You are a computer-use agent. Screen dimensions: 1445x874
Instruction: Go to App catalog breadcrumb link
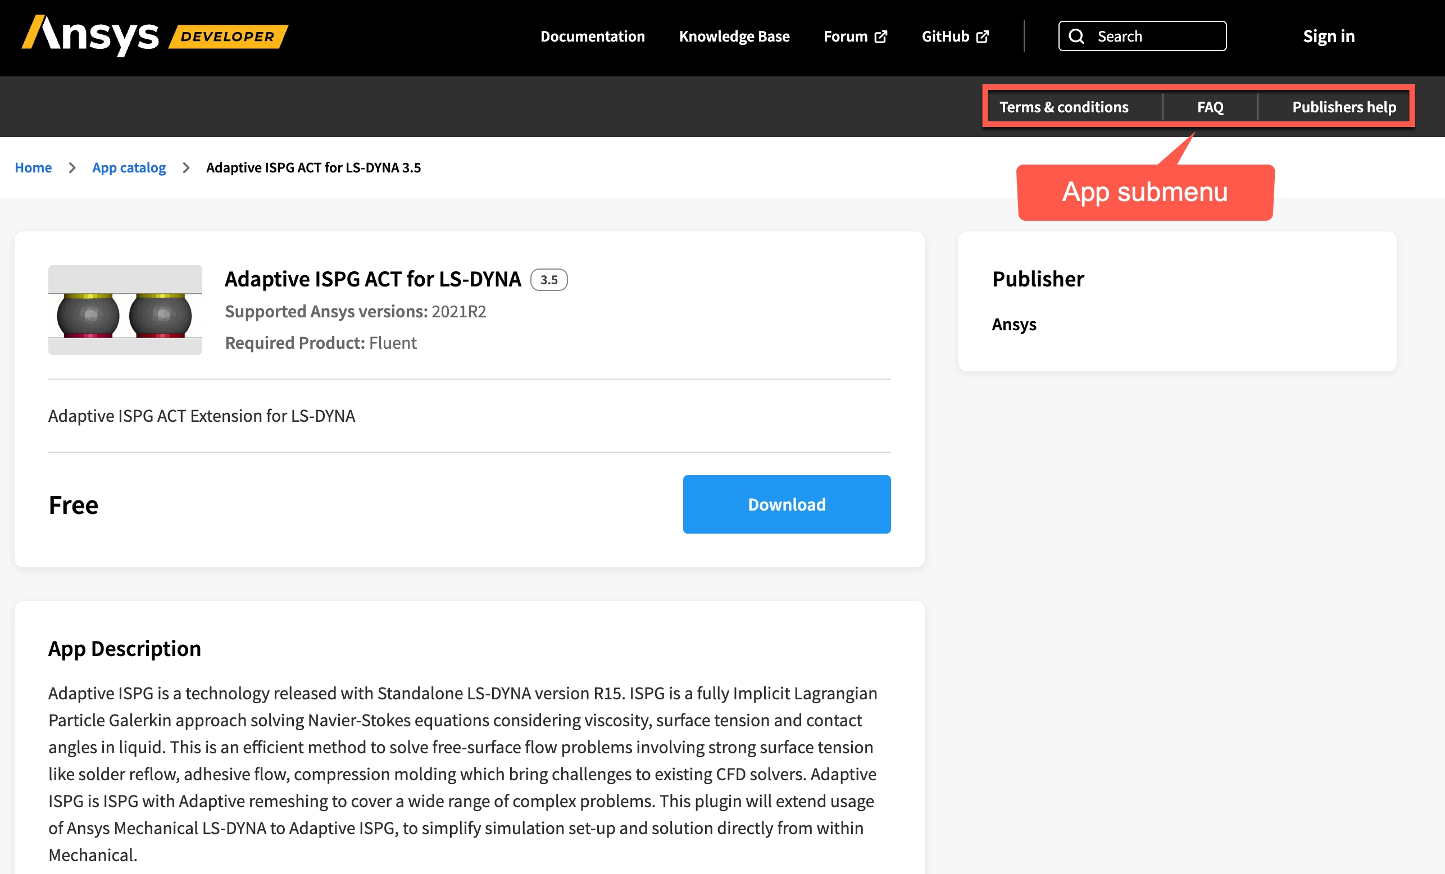tap(129, 167)
